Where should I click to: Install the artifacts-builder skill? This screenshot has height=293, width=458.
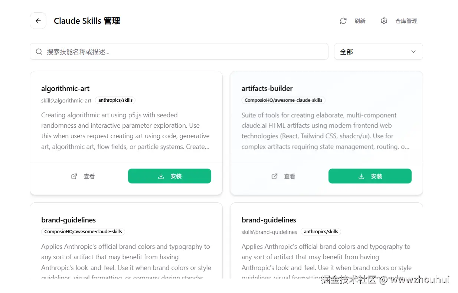tap(370, 176)
